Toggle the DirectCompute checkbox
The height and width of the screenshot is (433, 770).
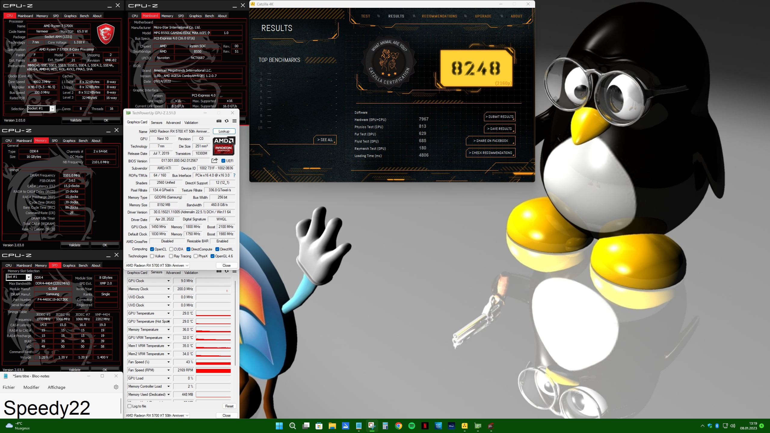point(188,249)
